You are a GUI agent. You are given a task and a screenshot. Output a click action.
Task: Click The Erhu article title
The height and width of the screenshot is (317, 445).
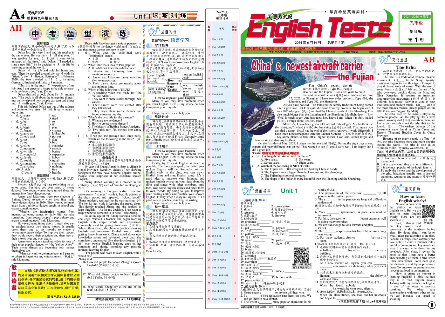(406, 67)
